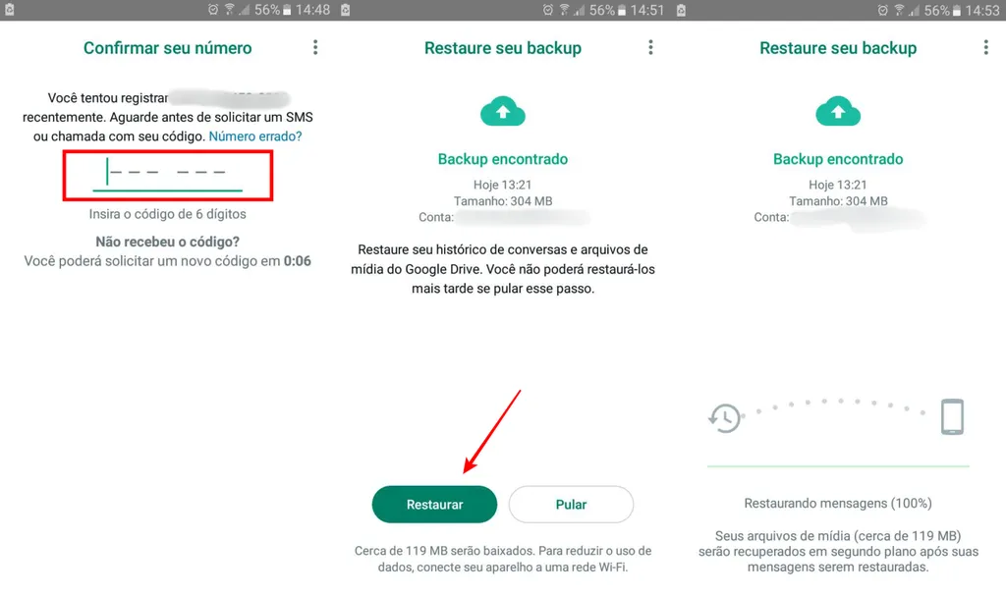Tap the restore history clock icon
Image resolution: width=1006 pixels, height=596 pixels.
[x=724, y=417]
